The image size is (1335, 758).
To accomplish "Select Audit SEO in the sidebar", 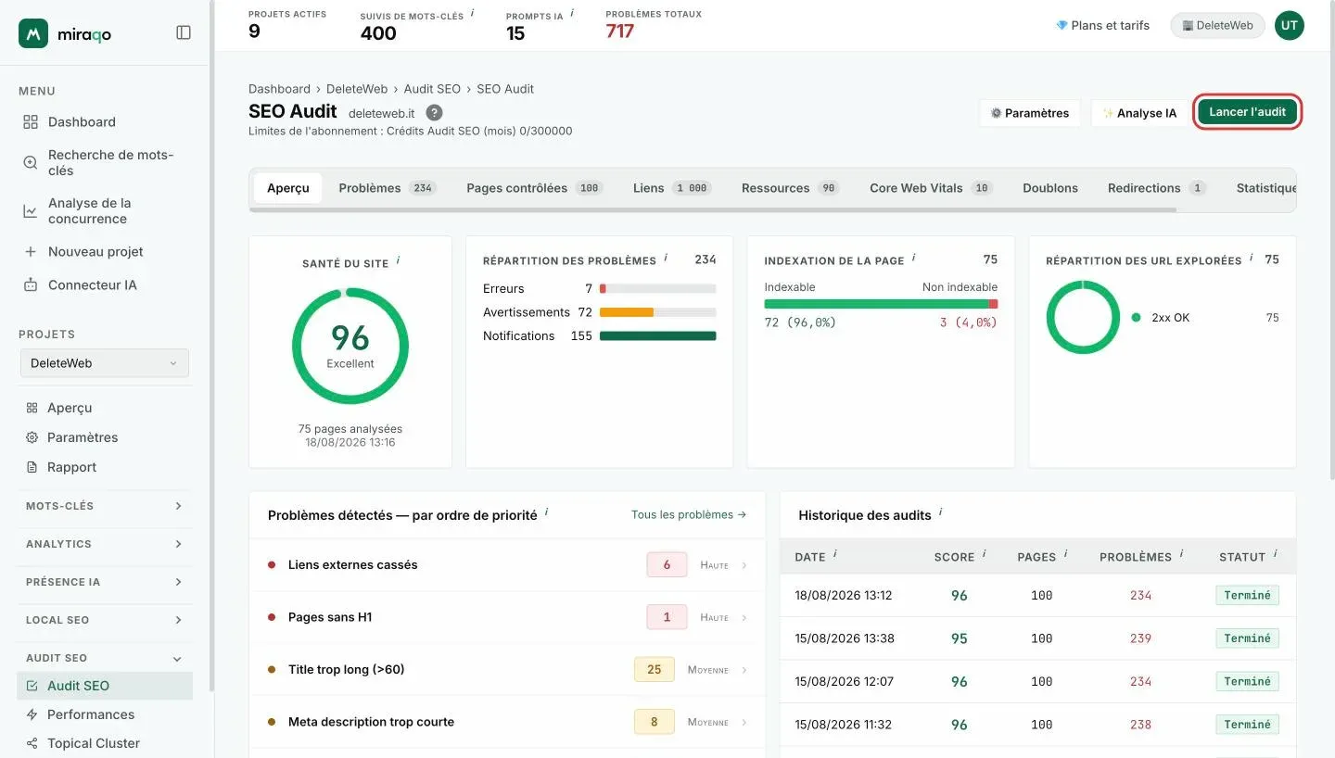I will point(104,686).
